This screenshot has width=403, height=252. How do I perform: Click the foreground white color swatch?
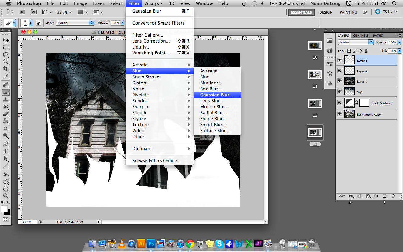point(4,209)
